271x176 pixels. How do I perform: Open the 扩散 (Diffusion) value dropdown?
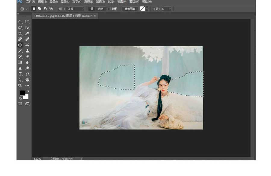170,9
